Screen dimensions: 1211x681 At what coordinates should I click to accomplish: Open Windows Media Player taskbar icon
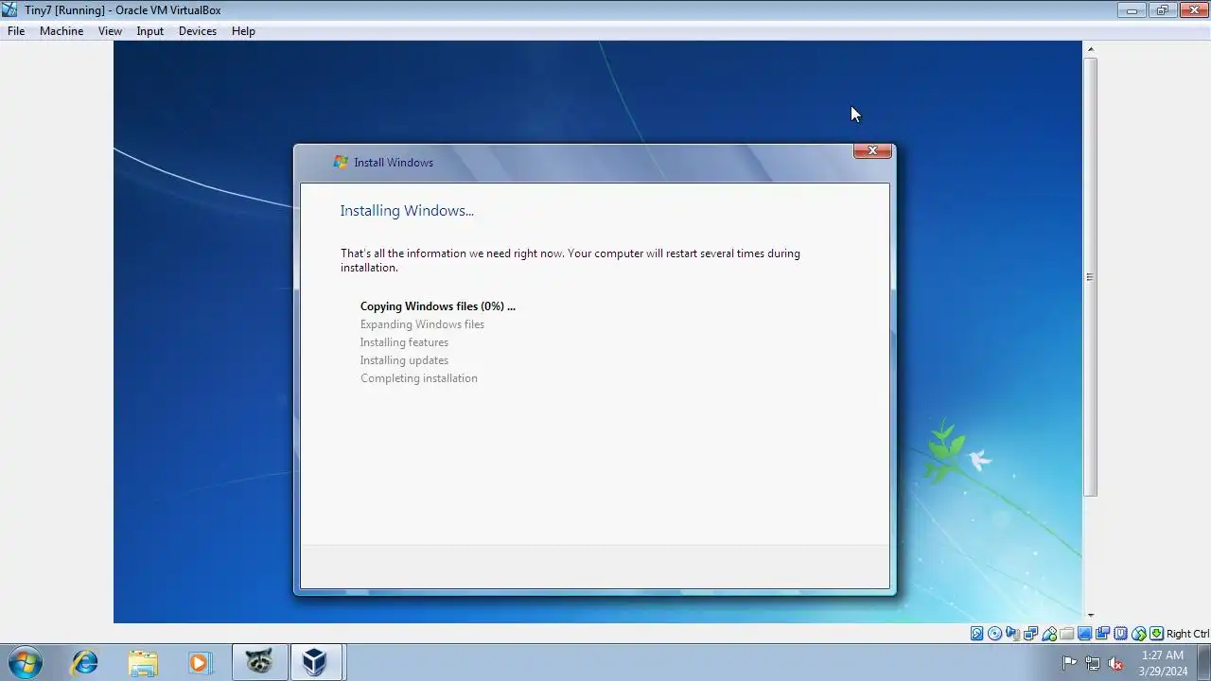coord(200,663)
